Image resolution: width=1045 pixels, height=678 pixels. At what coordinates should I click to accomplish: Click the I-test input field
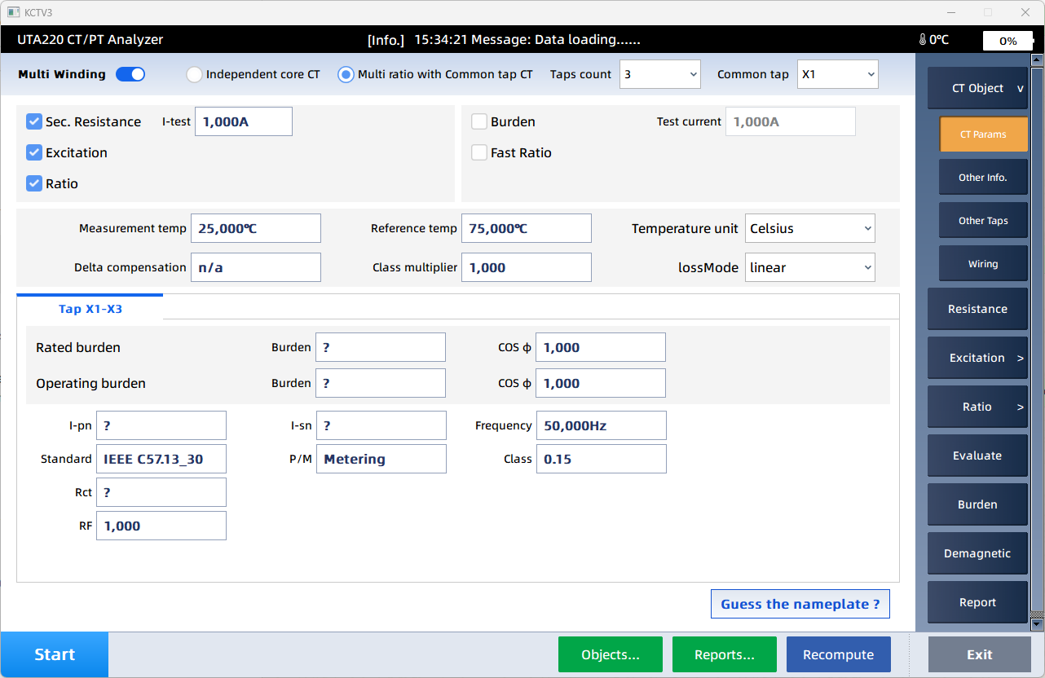(244, 121)
